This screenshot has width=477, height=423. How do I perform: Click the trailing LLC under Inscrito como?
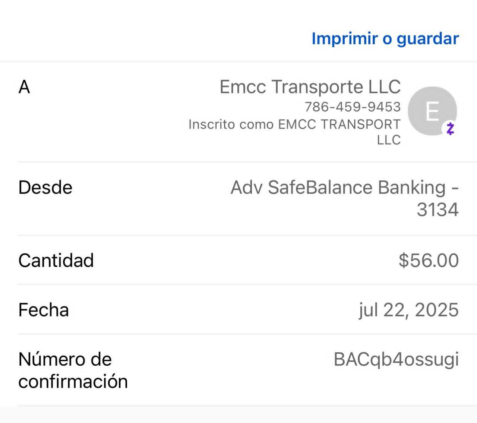tap(389, 140)
